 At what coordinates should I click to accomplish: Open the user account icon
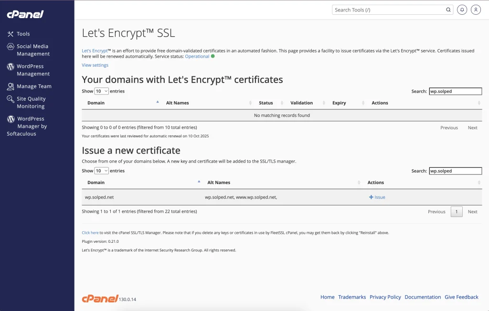pyautogui.click(x=476, y=10)
